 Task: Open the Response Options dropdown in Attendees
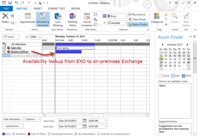click(x=96, y=24)
